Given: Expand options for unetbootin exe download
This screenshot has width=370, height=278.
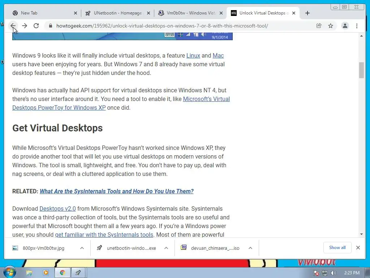Looking at the screenshot, I should pos(166,248).
